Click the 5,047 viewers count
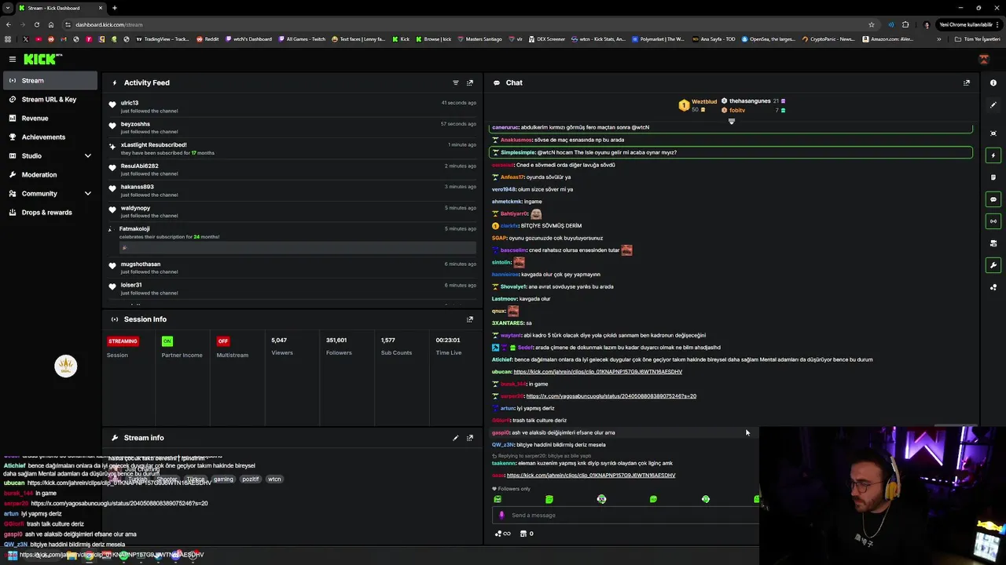 tap(279, 341)
